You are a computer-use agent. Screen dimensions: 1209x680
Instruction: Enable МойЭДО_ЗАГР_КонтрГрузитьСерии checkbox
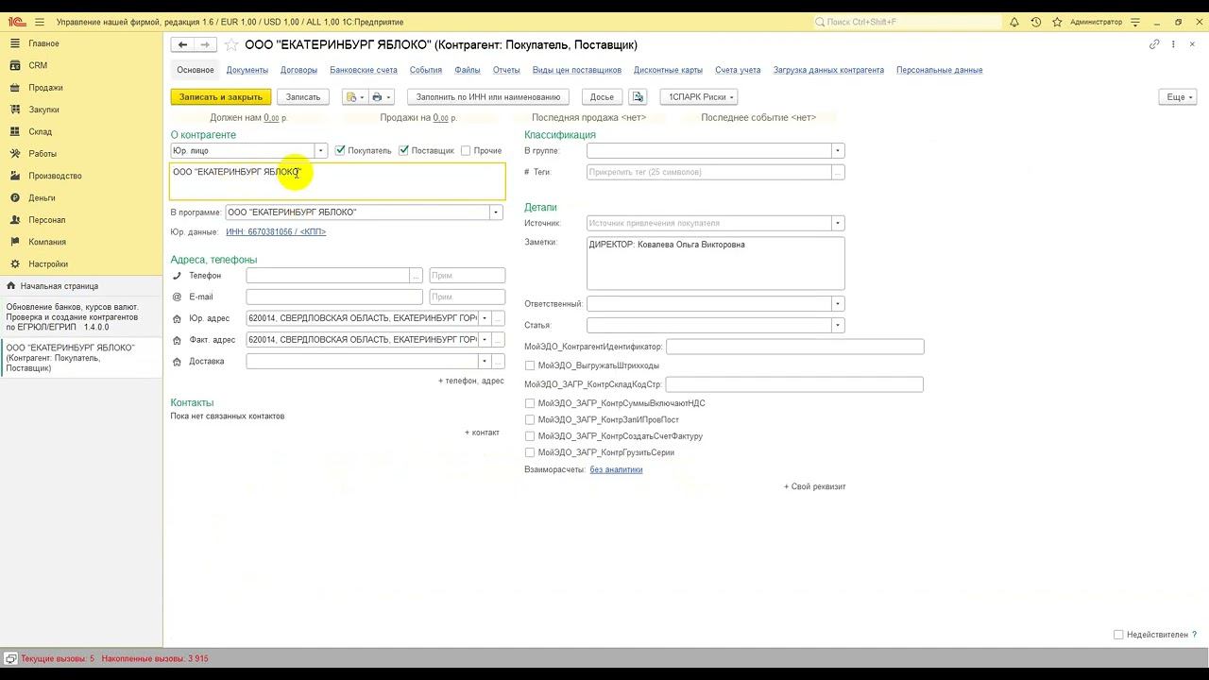coord(530,452)
